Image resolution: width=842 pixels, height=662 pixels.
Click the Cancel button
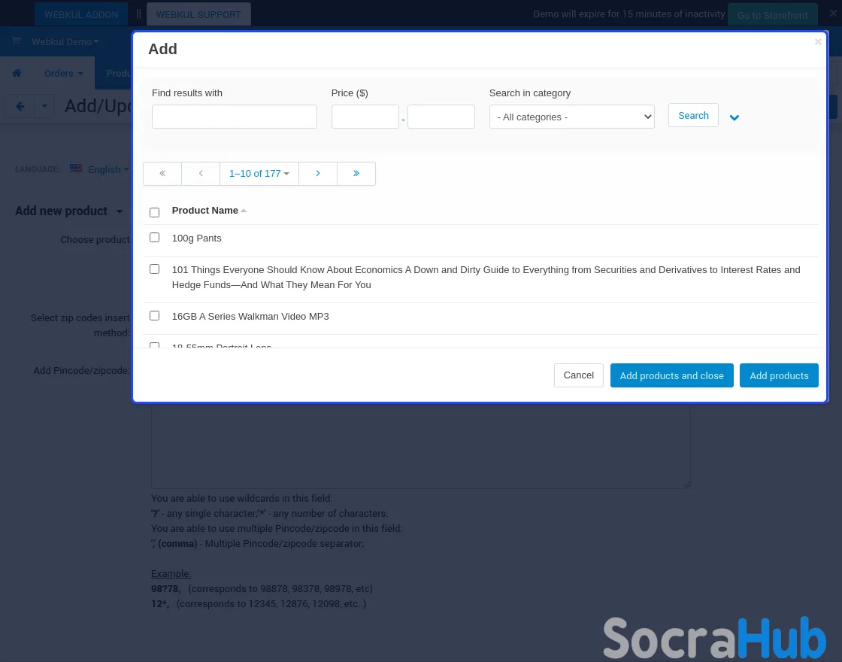(578, 375)
